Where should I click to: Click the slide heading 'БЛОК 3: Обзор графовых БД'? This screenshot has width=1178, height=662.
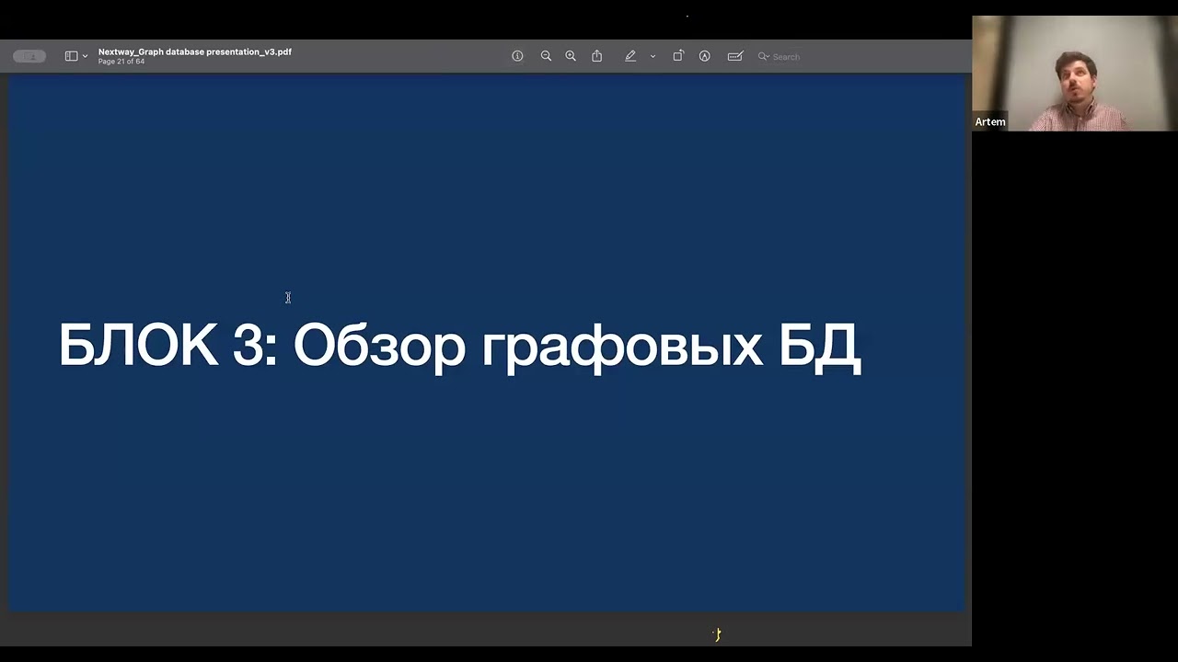pos(459,346)
